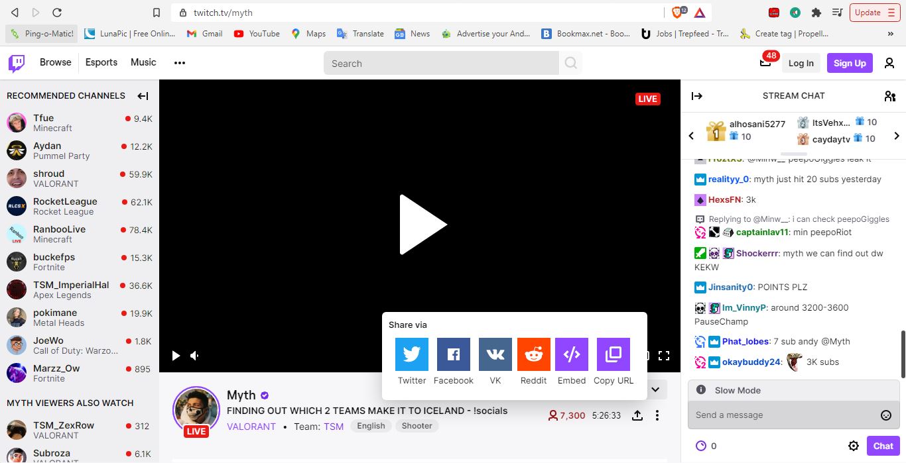Click the share upload icon below video
906x463 pixels.
point(637,415)
